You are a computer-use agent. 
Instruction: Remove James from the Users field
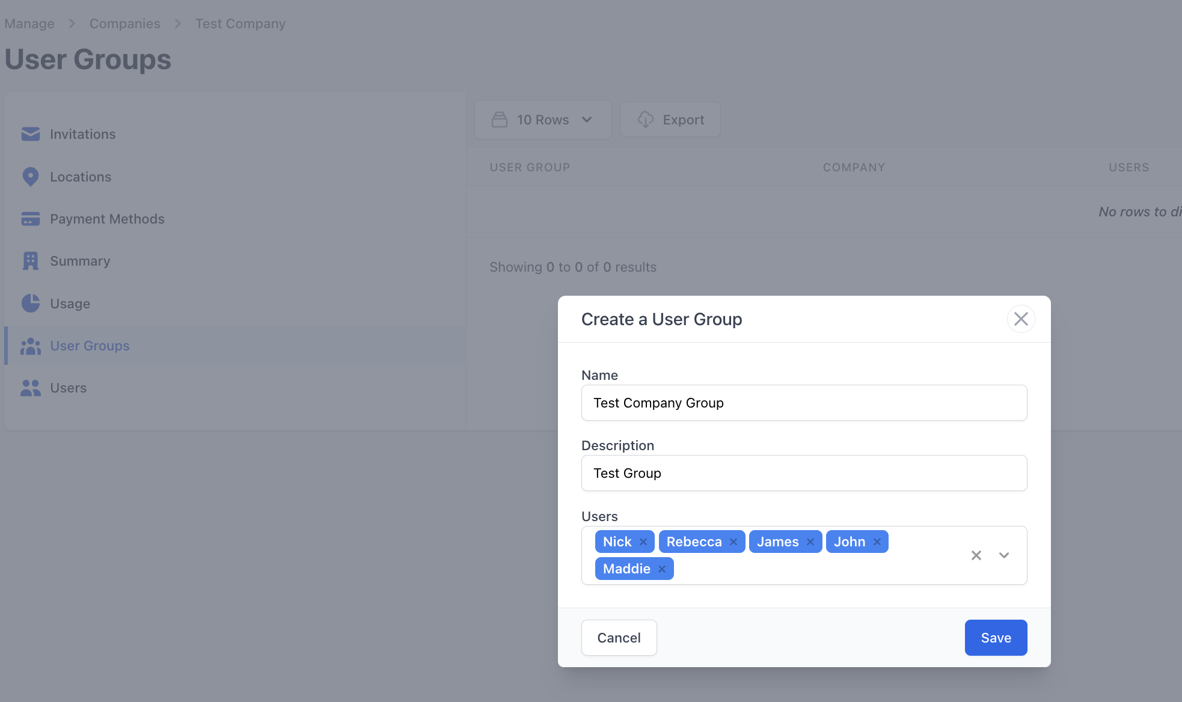810,542
